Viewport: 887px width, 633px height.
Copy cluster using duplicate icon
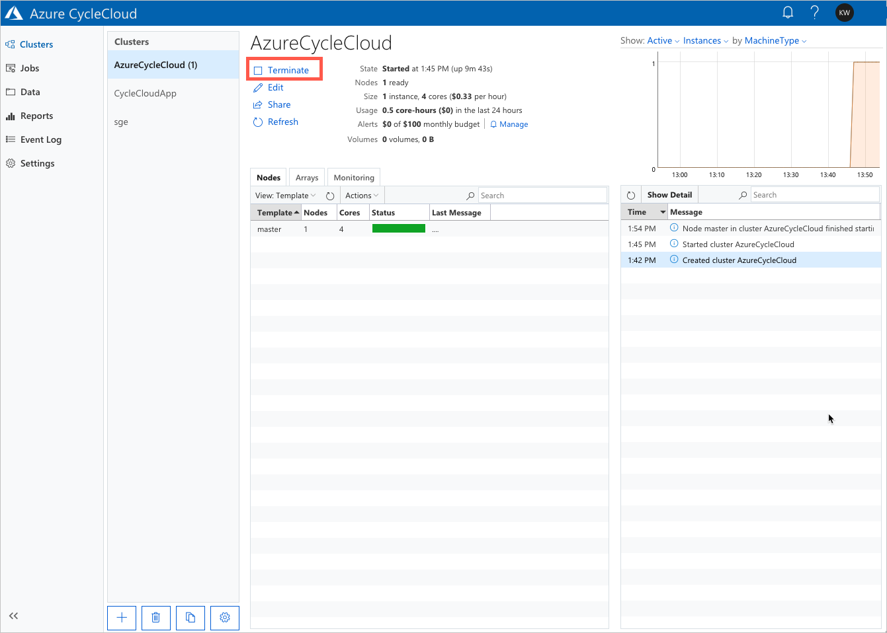pos(190,618)
